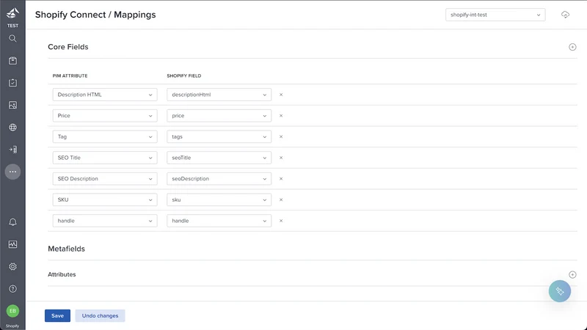
Task: Remove the Tag mapping row
Action: [x=281, y=136]
